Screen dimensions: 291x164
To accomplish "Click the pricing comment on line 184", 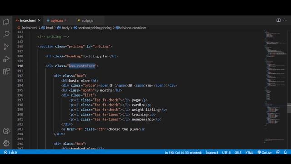I will click(x=53, y=36).
